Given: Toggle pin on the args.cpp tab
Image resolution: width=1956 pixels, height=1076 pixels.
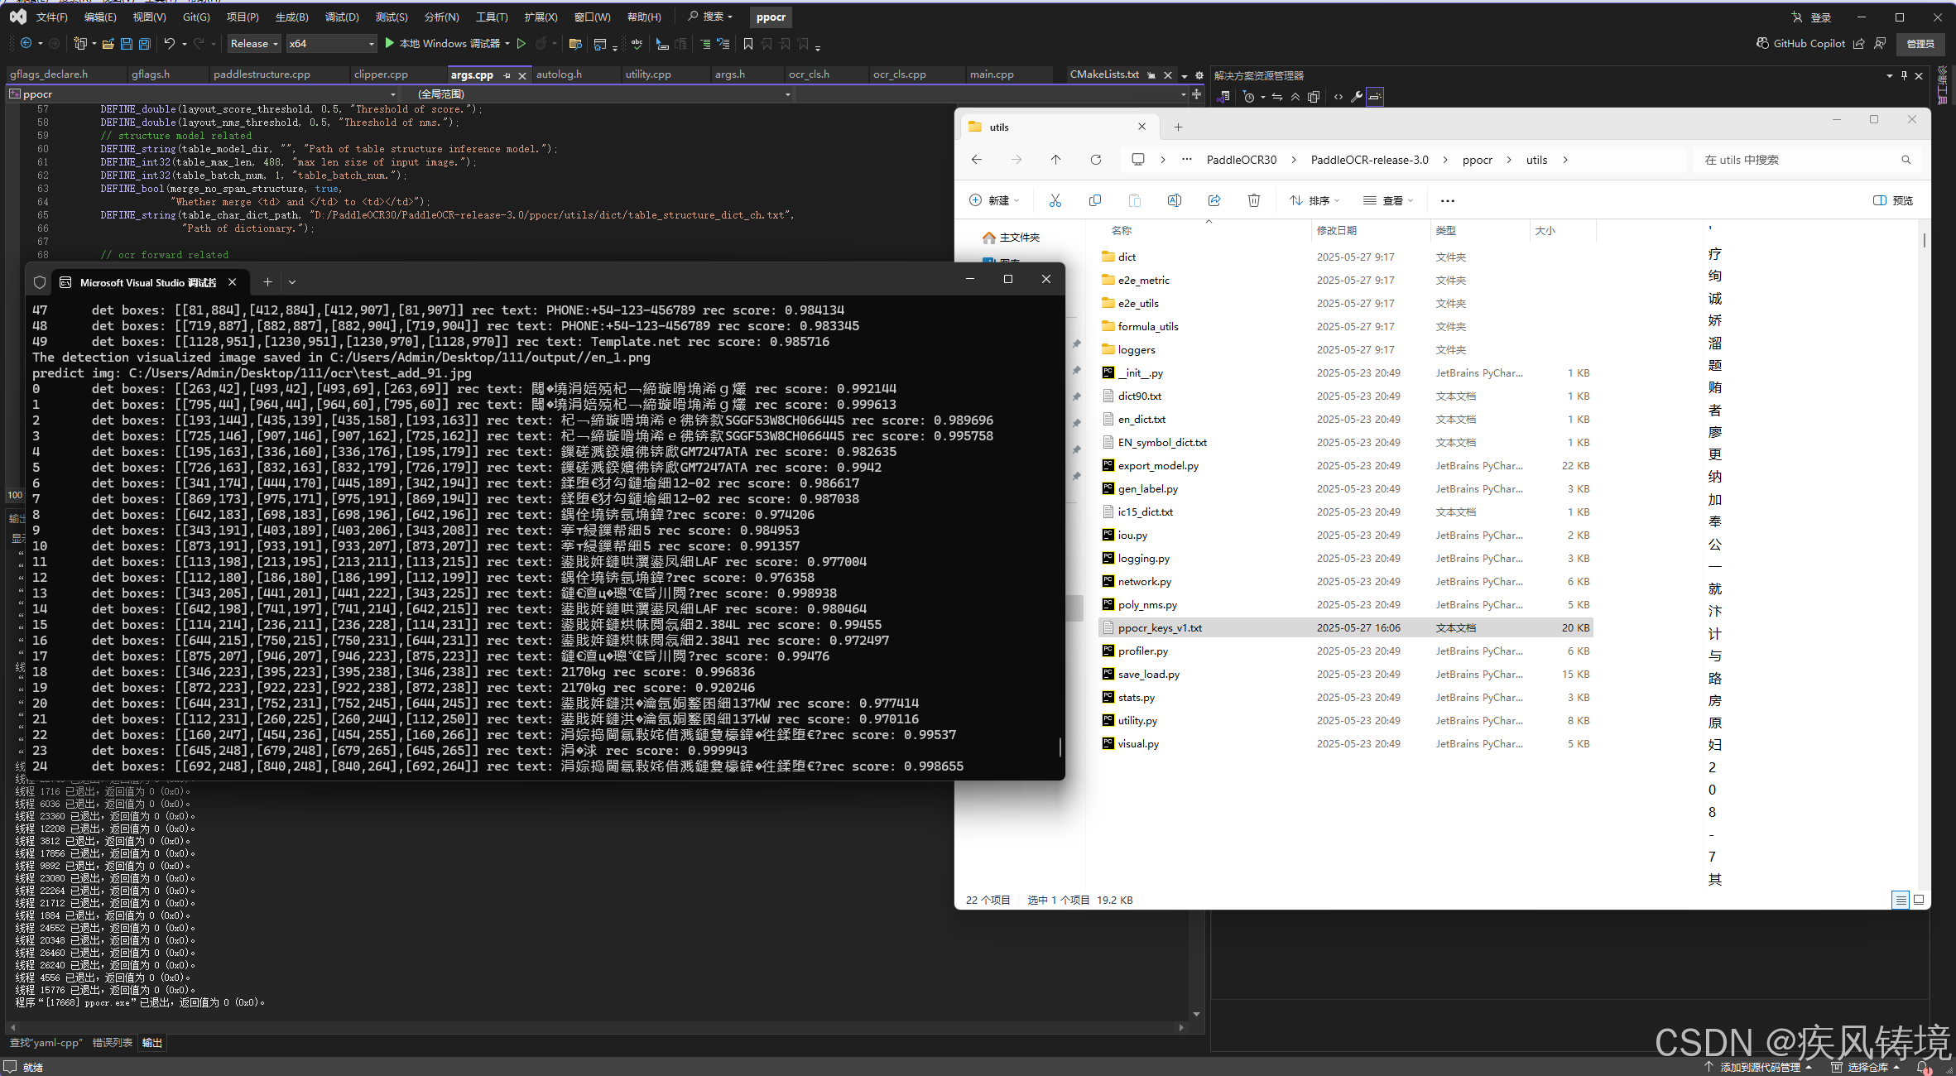Looking at the screenshot, I should pos(507,75).
